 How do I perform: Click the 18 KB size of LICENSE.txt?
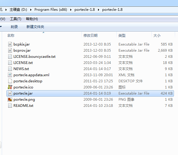pyautogui.click(x=168, y=63)
